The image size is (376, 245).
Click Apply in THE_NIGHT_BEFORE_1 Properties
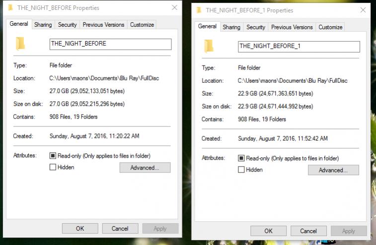coord(349,231)
